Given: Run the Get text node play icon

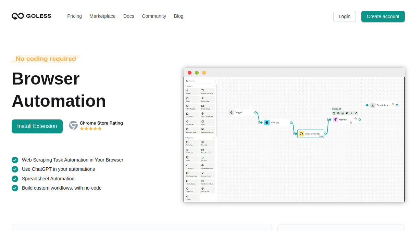Looking at the screenshot, I should (351, 113).
